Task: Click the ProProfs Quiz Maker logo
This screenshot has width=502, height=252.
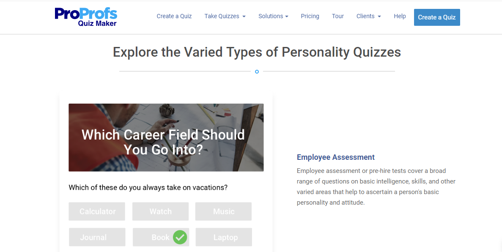Action: pos(86,17)
